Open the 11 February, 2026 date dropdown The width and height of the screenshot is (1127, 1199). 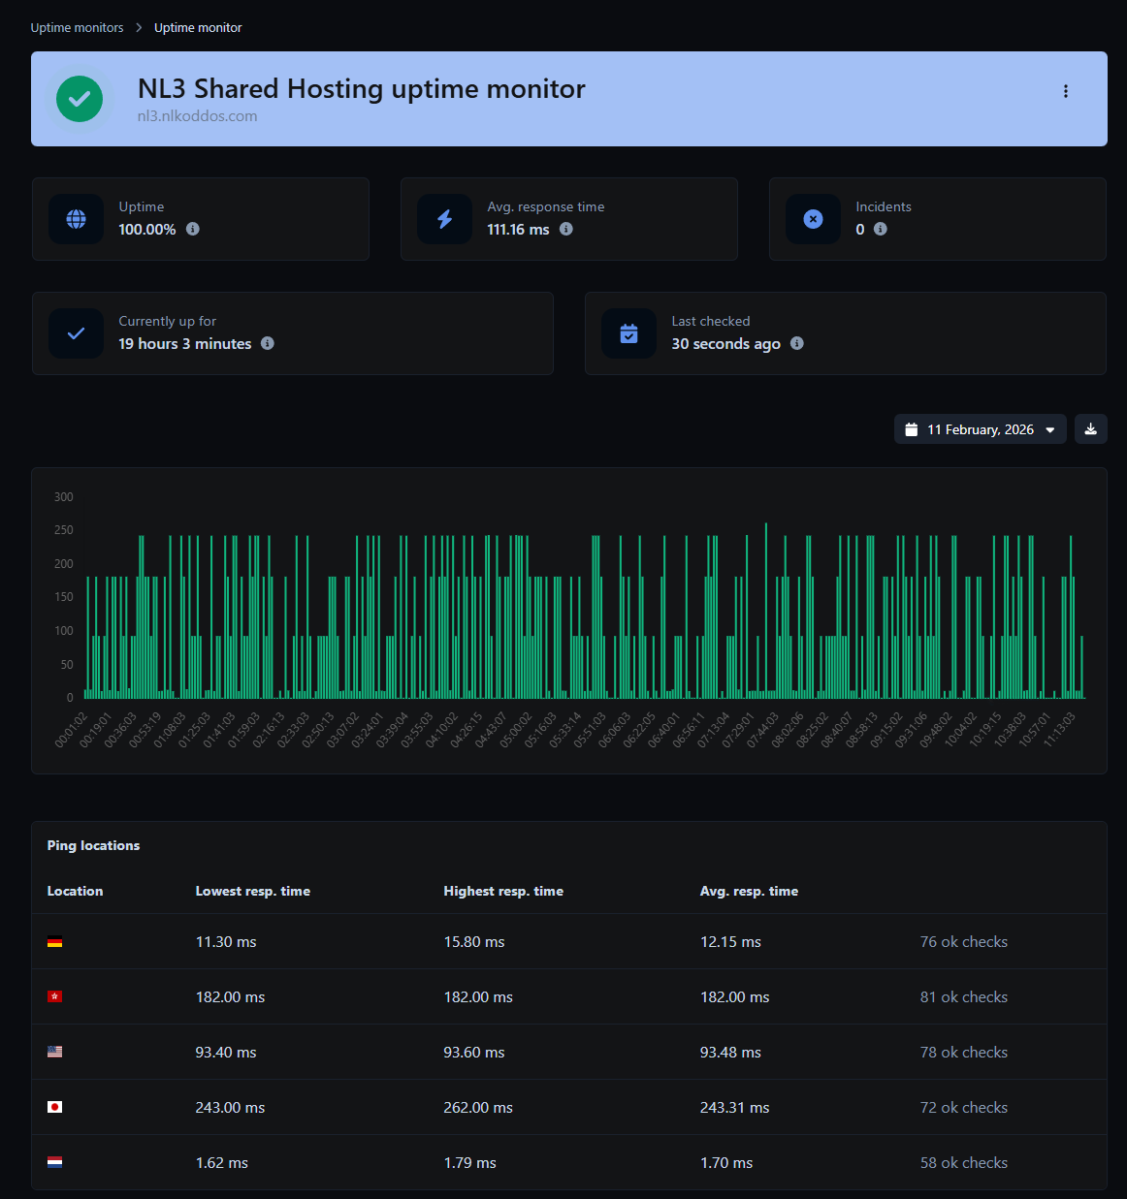pos(980,429)
